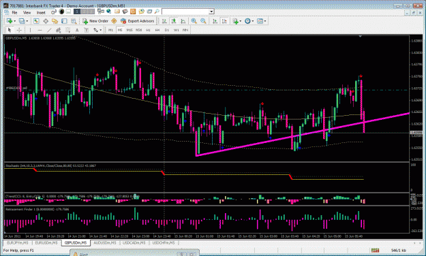Select the cursor arrow tool
The width and height of the screenshot is (426, 256).
(10, 30)
